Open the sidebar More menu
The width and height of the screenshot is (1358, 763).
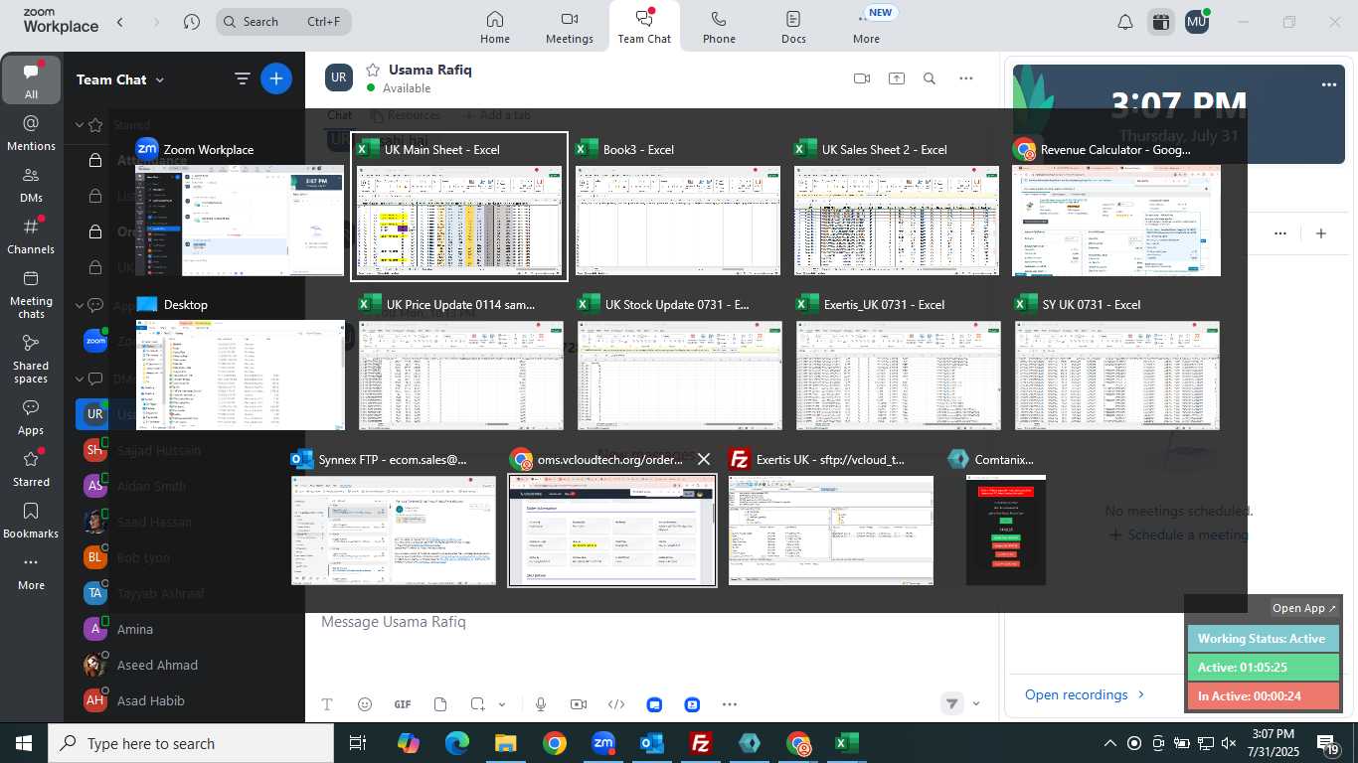[31, 571]
